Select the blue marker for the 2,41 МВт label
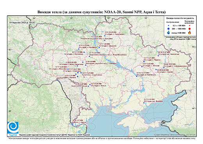The height and width of the screenshot is (144, 203). [x=144, y=61]
